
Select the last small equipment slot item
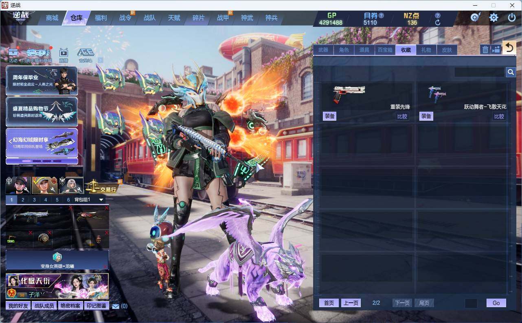click(99, 239)
